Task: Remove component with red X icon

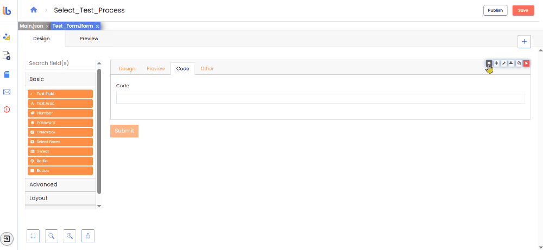Action: (x=526, y=63)
